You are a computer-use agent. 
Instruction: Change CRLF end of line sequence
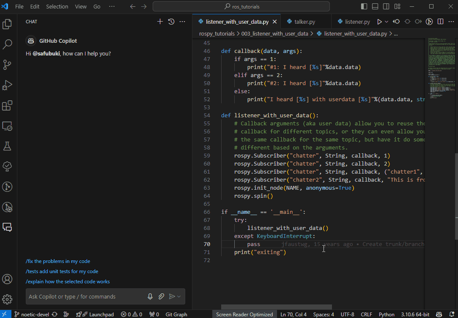(366, 314)
